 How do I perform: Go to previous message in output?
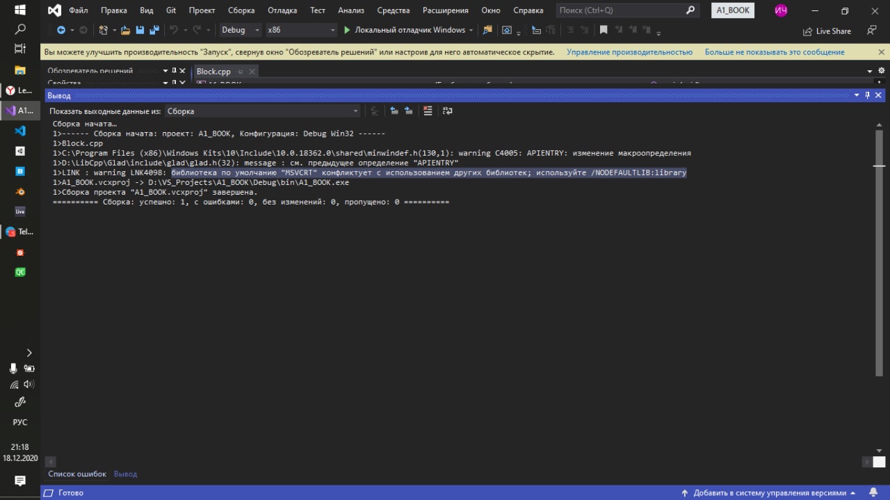(394, 111)
